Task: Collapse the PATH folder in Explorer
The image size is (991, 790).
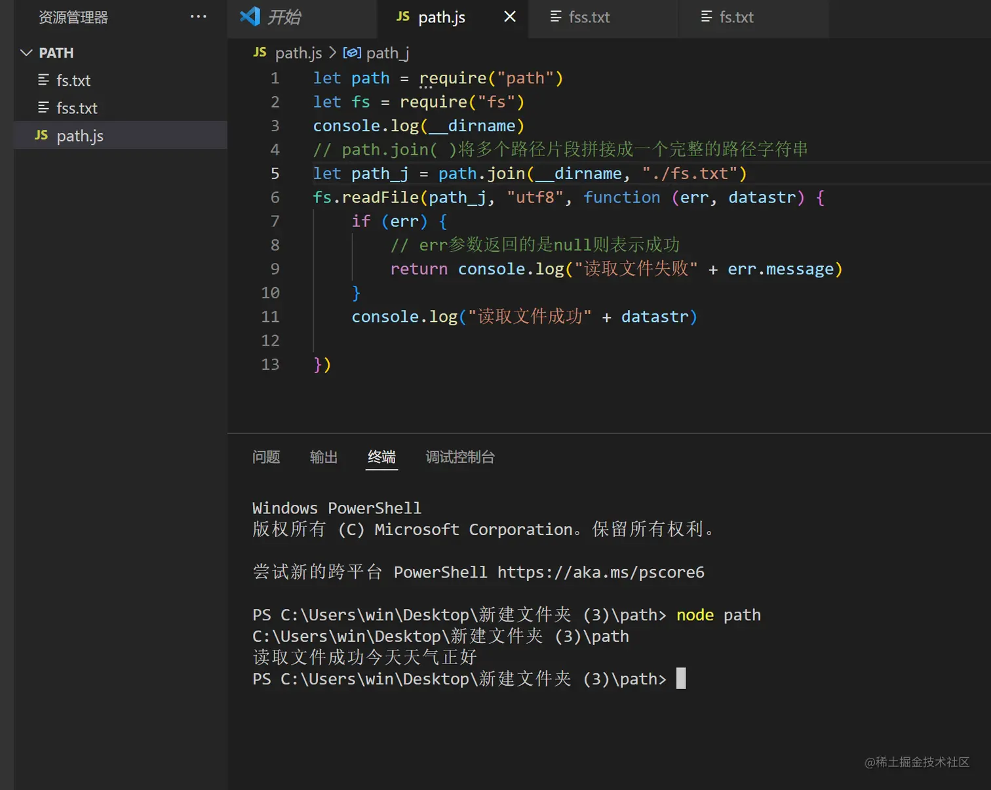Action: 26,52
